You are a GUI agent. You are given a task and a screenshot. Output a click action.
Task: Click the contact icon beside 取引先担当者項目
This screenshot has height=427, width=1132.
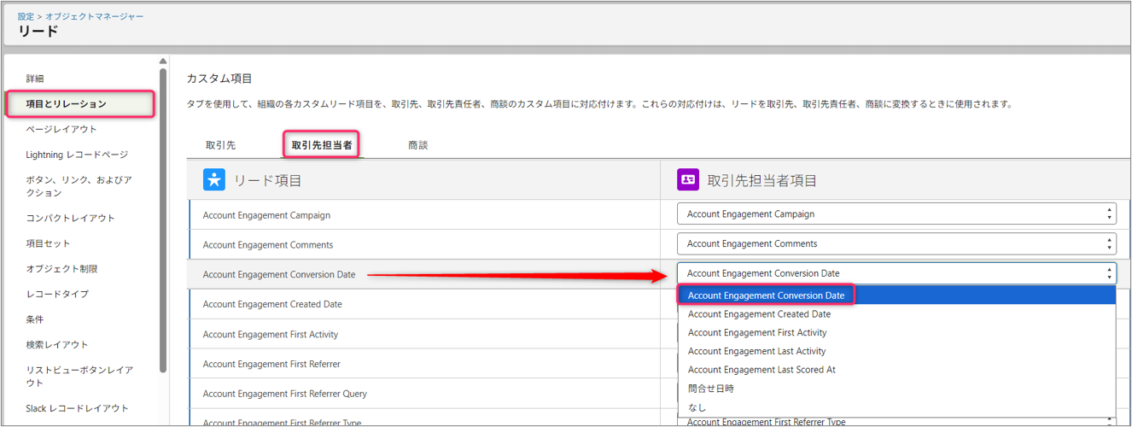687,179
